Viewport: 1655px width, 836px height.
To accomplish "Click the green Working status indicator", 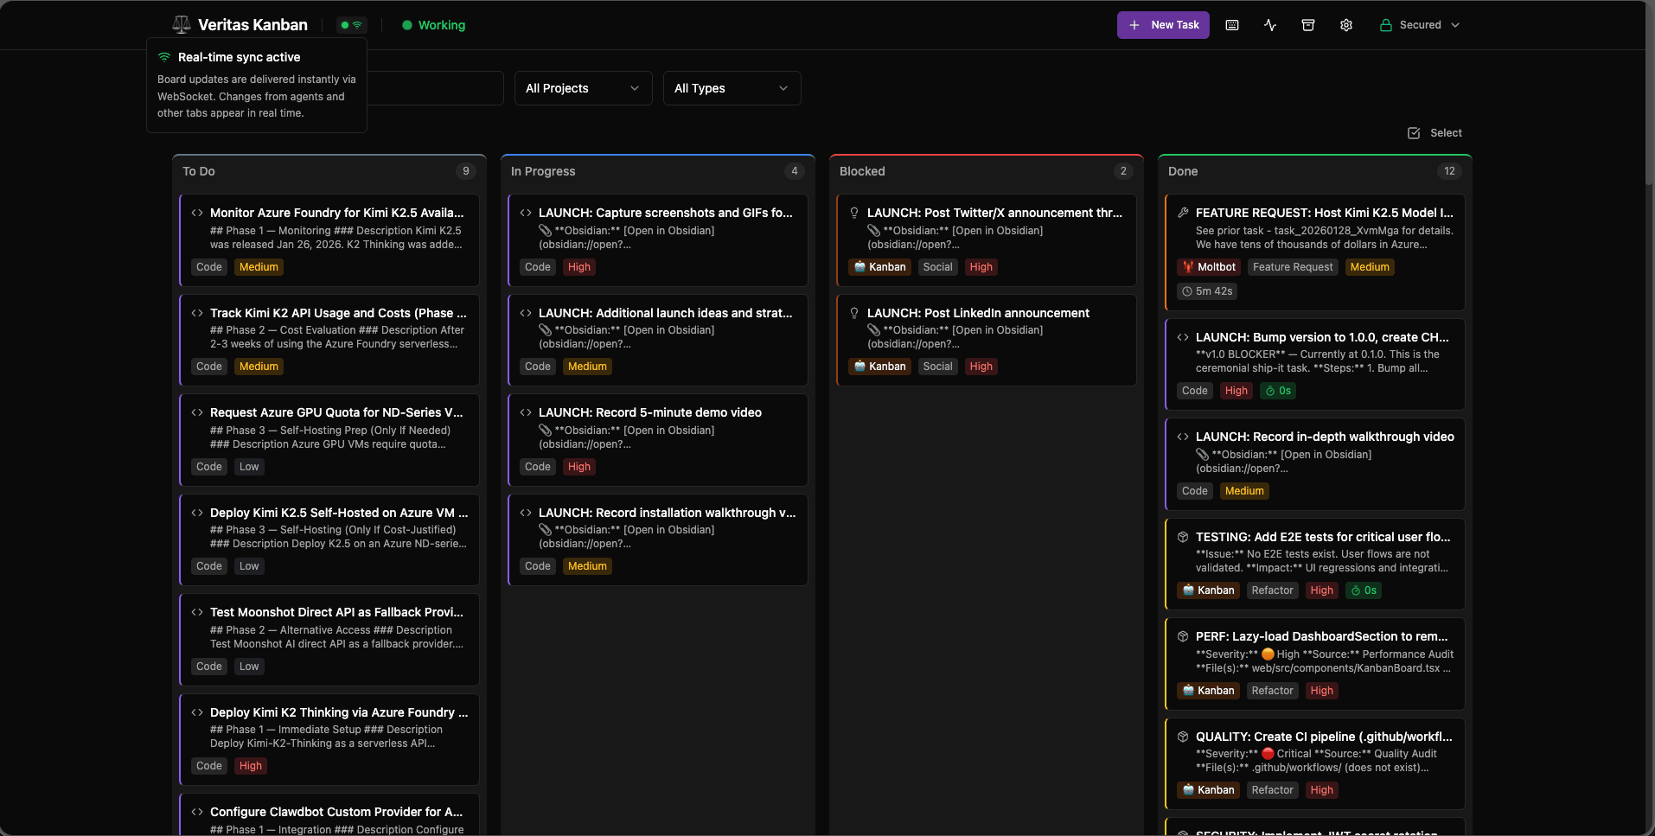I will click(x=433, y=25).
